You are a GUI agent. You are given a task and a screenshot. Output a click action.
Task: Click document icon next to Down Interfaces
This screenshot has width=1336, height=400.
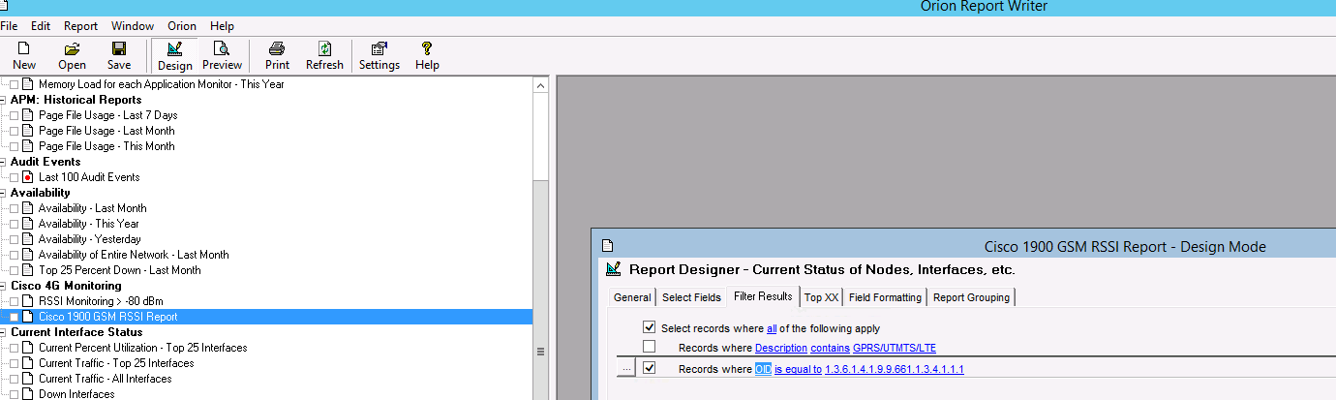point(28,394)
